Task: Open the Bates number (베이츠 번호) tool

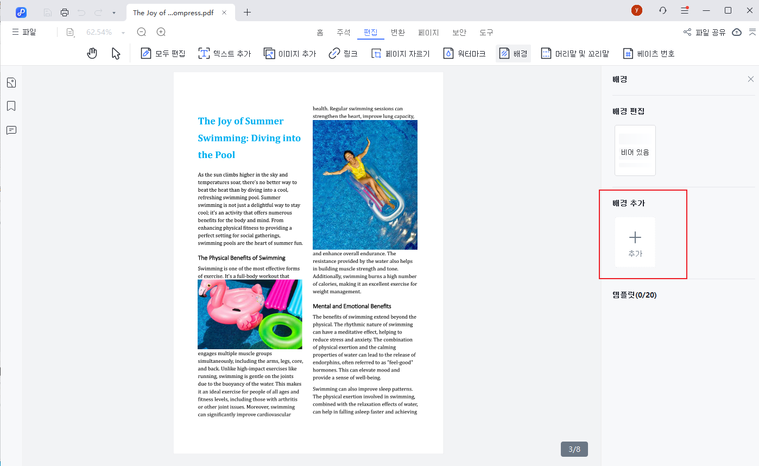Action: point(649,54)
